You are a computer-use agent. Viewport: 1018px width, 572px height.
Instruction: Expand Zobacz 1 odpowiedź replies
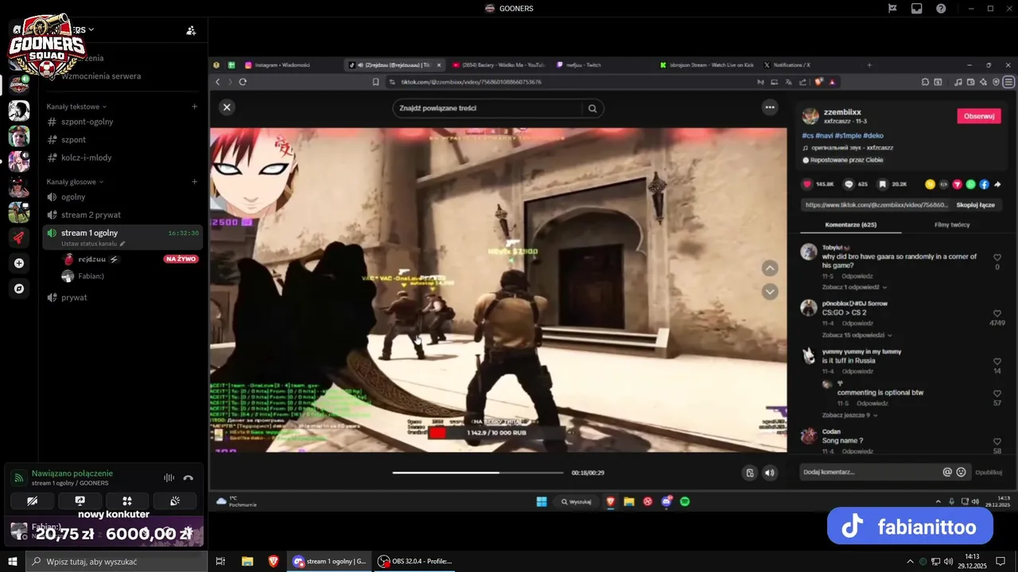855,287
